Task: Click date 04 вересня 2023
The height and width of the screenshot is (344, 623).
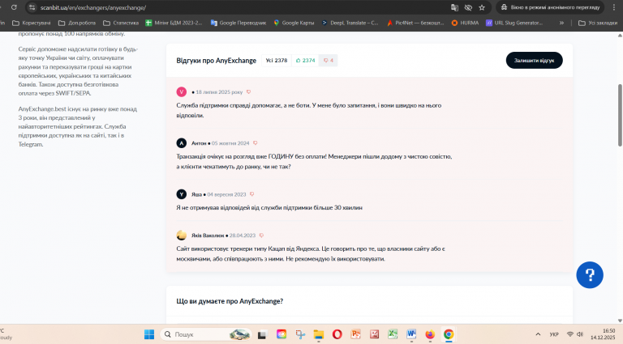Action: click(x=226, y=194)
